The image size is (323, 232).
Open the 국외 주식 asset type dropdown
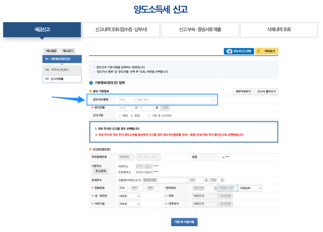pyautogui.click(x=176, y=100)
